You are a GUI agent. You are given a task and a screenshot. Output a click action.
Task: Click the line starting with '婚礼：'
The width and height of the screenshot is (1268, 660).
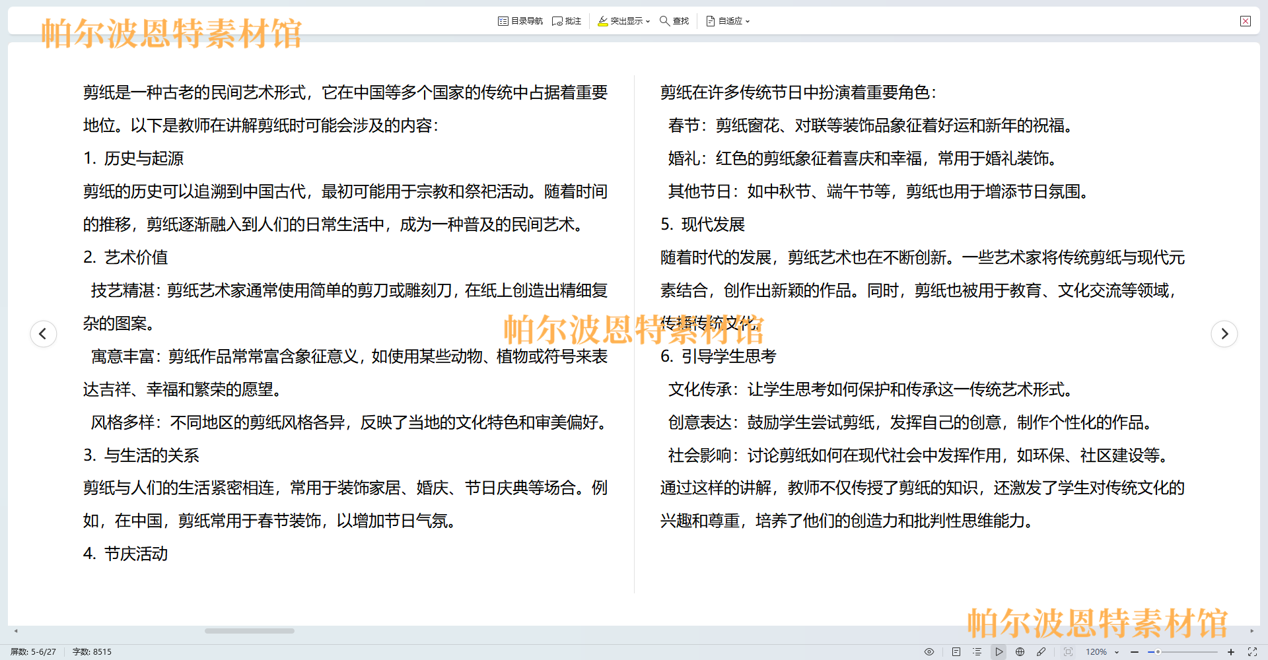(x=862, y=158)
